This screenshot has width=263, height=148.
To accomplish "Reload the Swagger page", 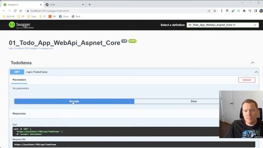I will (x=15, y=11).
